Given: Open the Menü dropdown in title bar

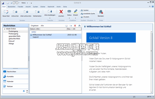Looking at the screenshot, I should (25, 3).
